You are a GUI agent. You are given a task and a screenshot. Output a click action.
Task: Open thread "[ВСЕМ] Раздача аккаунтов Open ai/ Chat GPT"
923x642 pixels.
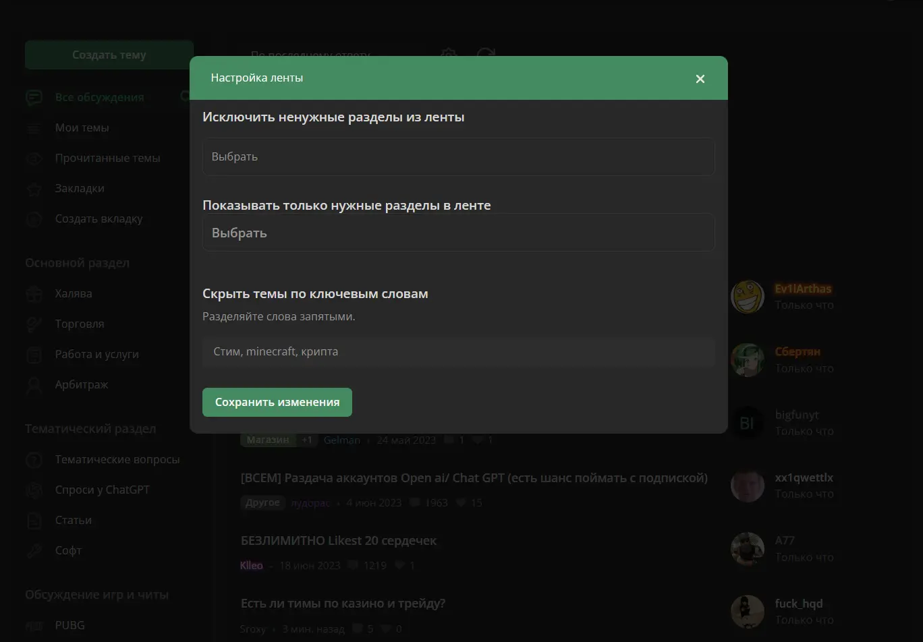point(474,478)
